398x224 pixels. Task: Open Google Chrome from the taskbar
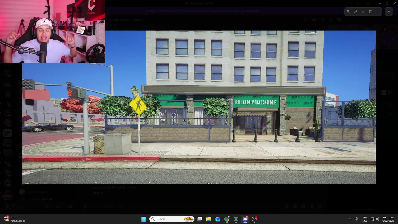point(227,219)
